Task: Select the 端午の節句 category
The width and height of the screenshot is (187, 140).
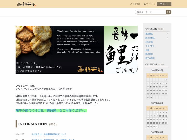Action: (x=150, y=58)
